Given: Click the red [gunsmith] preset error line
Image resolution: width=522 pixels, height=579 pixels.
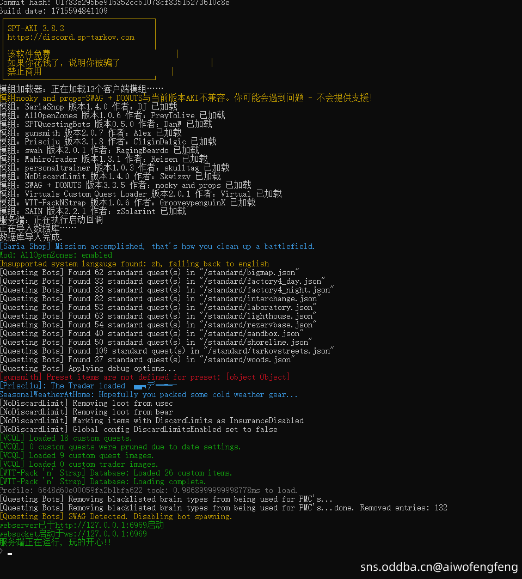Looking at the screenshot, I should 145,377.
